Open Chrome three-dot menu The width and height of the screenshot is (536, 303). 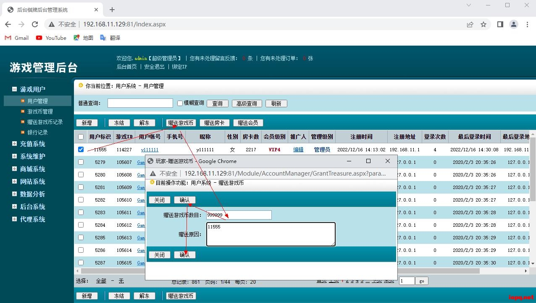click(527, 24)
